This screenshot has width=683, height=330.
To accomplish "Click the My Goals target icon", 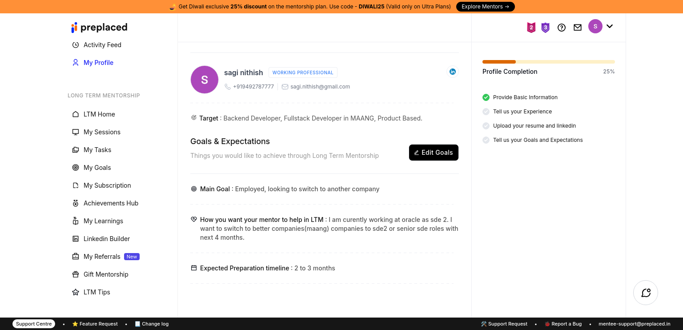I will click(76, 168).
